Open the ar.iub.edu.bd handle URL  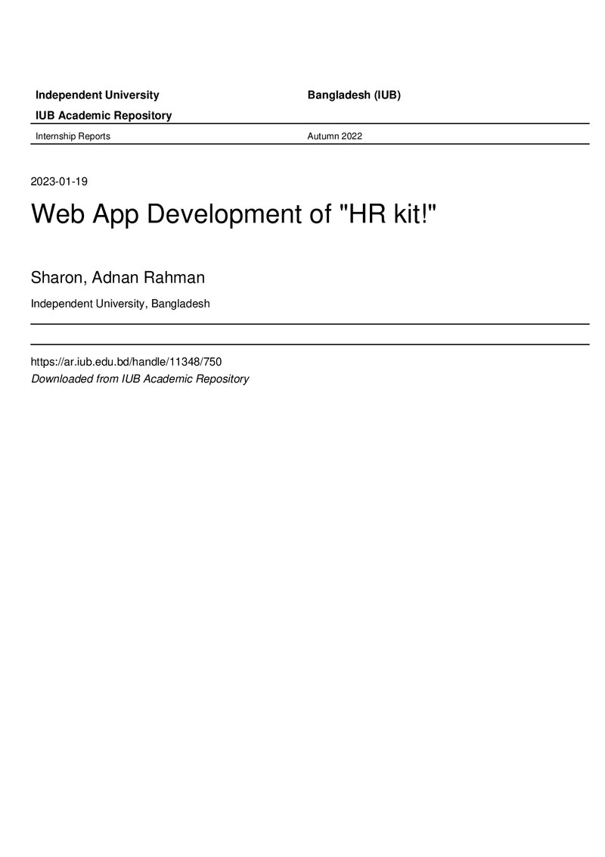(x=126, y=361)
